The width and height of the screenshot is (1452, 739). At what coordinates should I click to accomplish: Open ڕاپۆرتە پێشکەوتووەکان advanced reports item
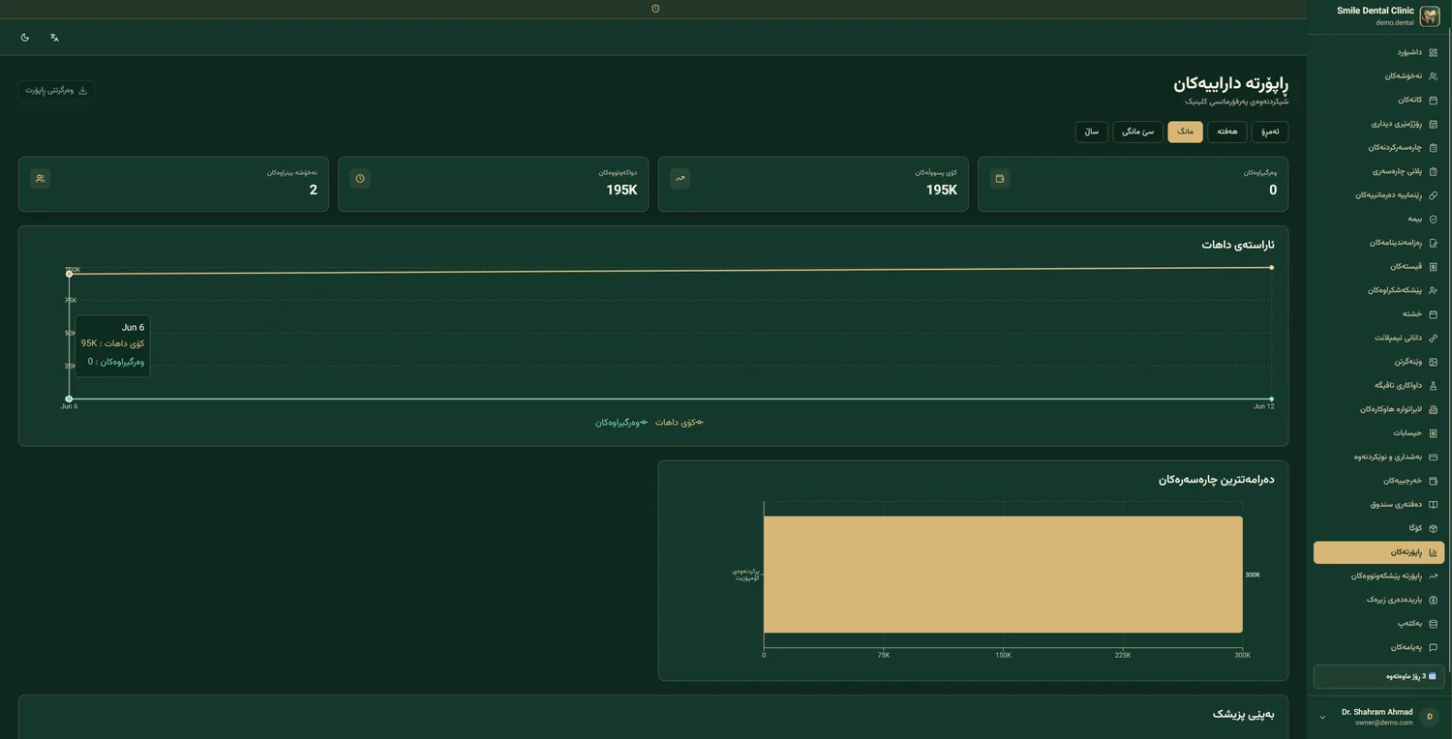tap(1378, 576)
